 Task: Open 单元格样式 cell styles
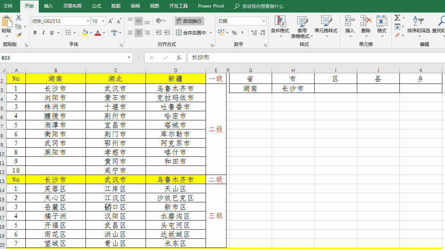pos(326,27)
